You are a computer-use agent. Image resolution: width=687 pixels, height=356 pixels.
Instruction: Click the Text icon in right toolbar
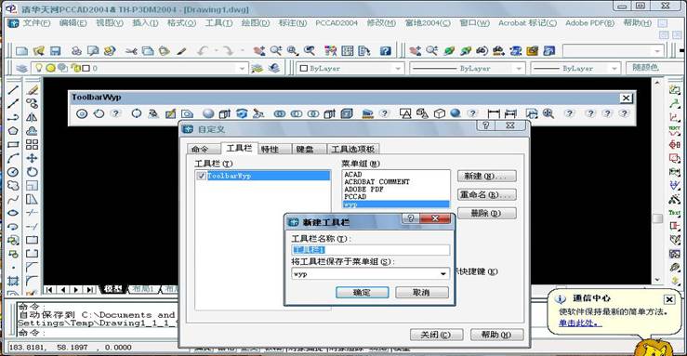pos(674,212)
